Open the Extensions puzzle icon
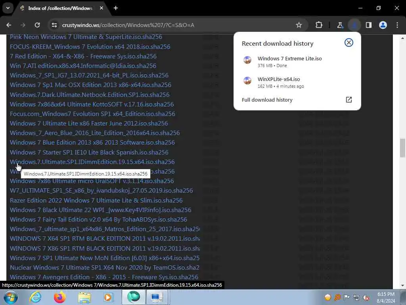 pyautogui.click(x=319, y=25)
